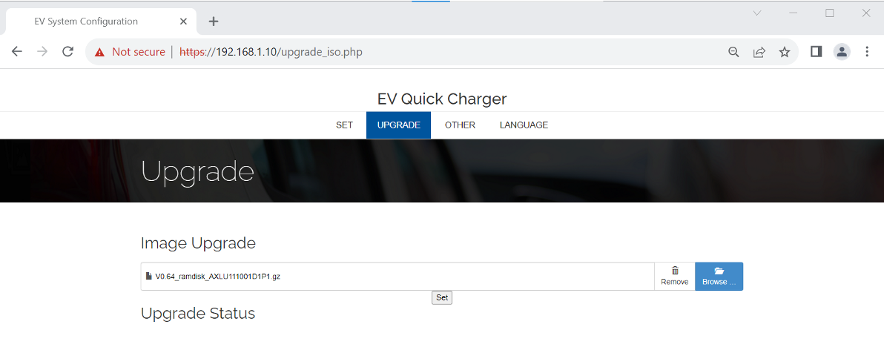Open the browser zoom magnifier icon
Screen dimensions: 884x353
click(733, 52)
